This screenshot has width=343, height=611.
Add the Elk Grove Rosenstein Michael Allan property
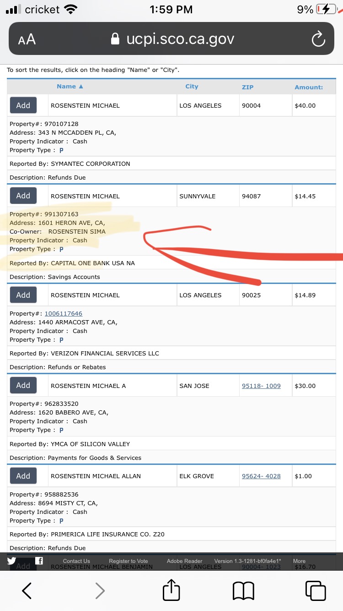pos(23,476)
